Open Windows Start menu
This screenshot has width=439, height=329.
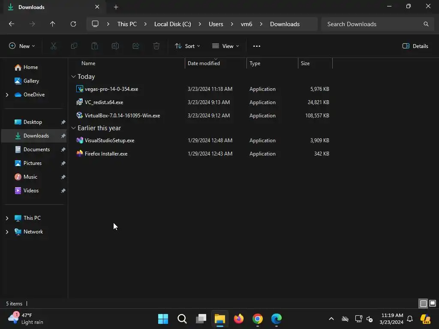point(163,319)
